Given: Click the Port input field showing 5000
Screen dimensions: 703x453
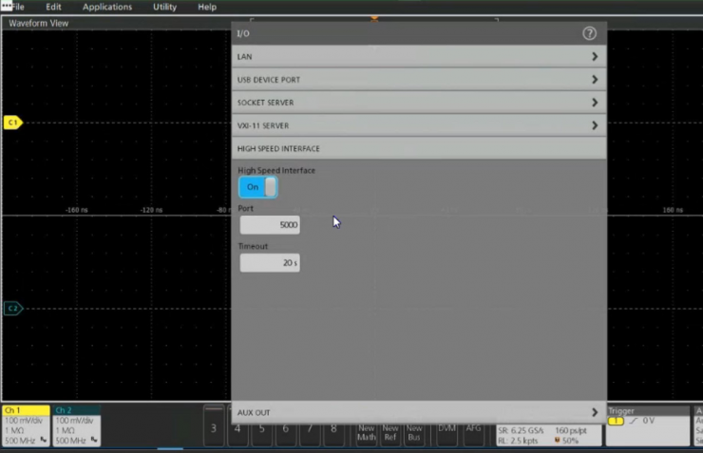Looking at the screenshot, I should 270,225.
